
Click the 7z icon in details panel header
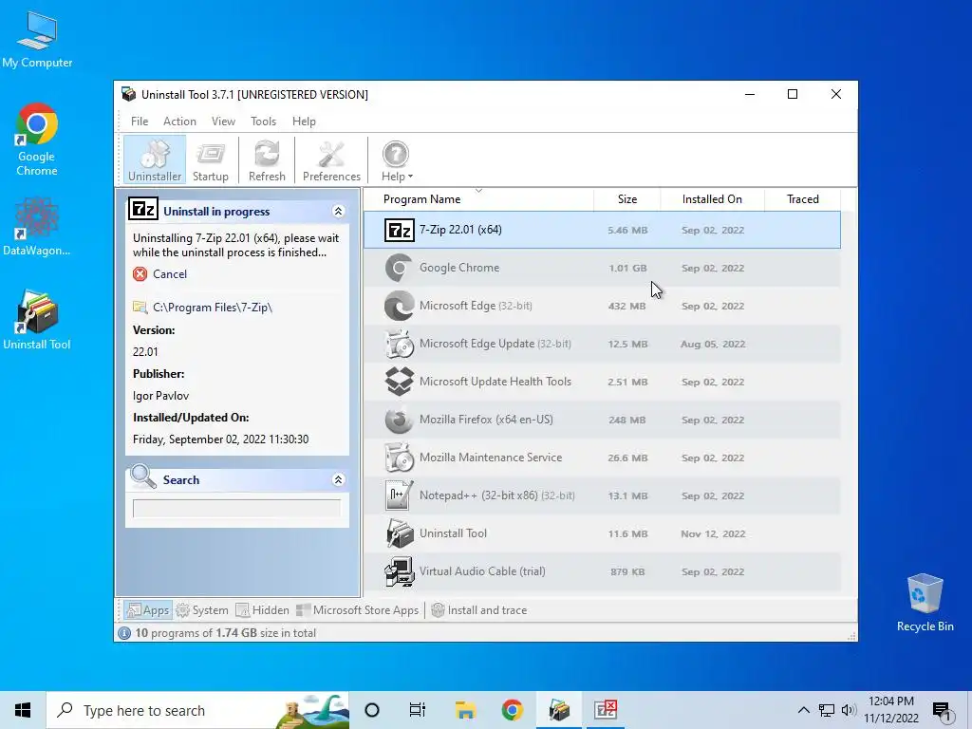(143, 209)
